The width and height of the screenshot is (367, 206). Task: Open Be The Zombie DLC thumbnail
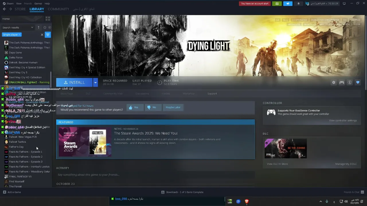[286, 148]
